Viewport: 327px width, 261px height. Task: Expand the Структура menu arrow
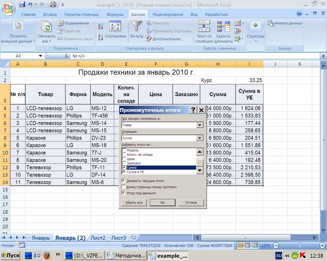tap(255, 41)
